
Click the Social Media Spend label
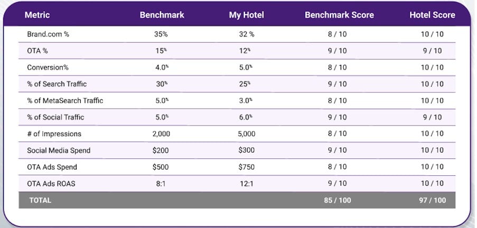[59, 150]
